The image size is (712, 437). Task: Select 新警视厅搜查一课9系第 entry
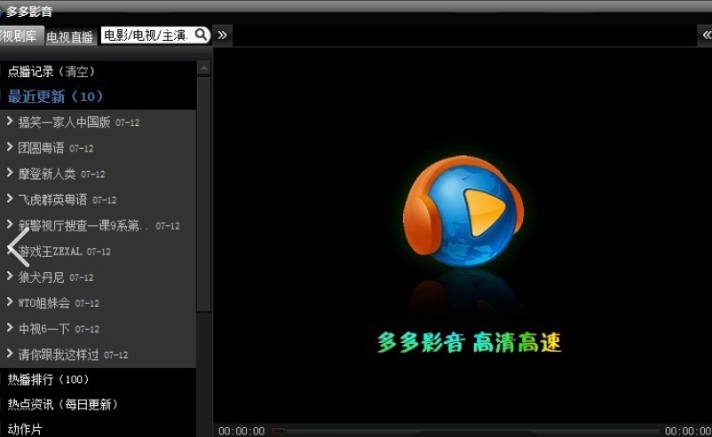click(83, 225)
